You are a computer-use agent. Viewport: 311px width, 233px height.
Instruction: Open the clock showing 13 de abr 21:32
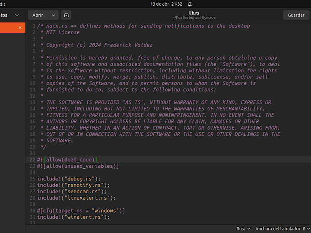[166, 4]
